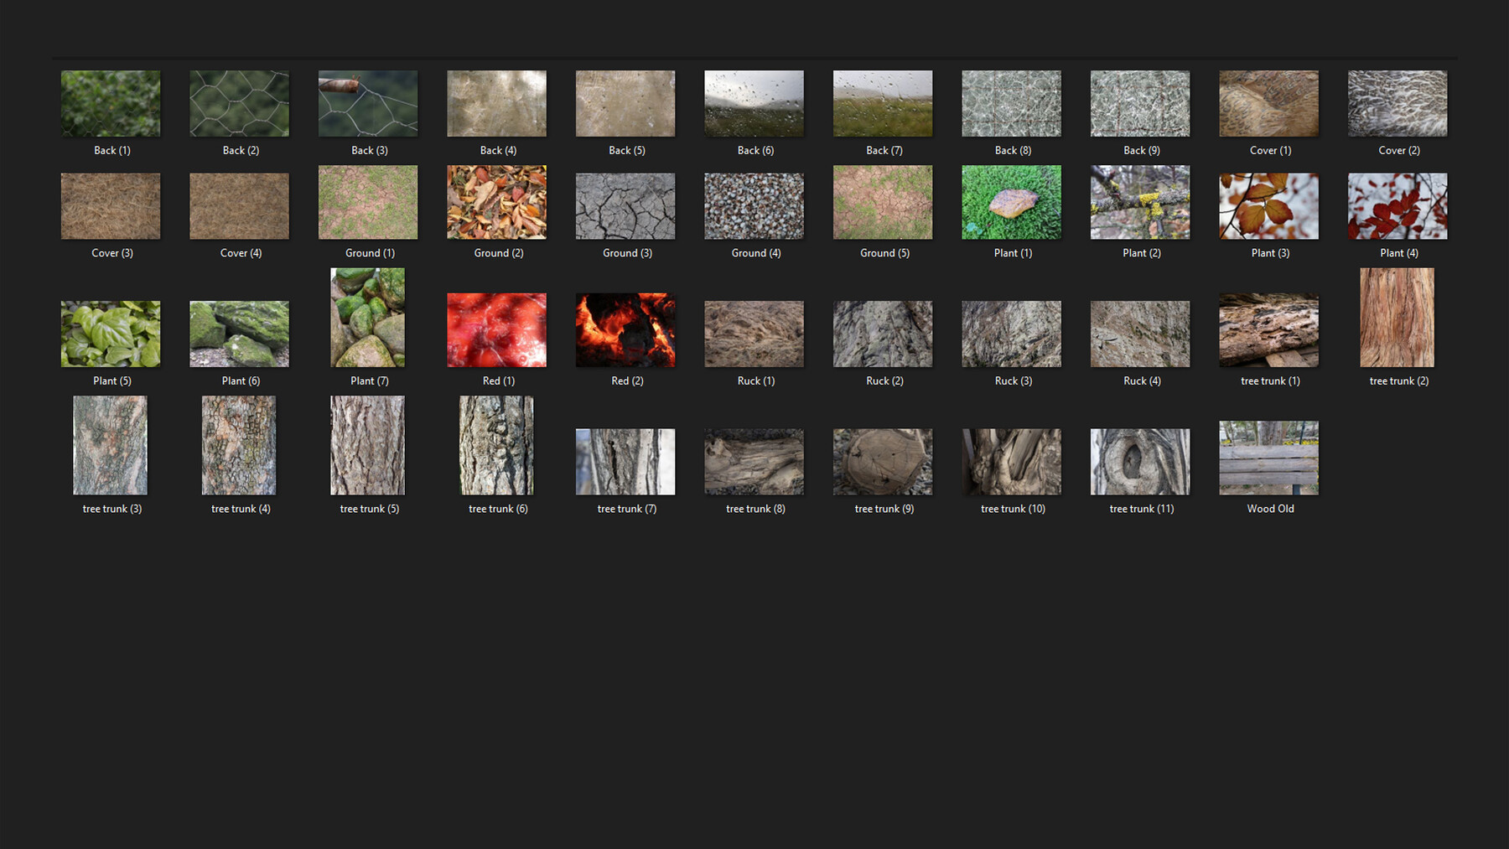Viewport: 1509px width, 849px height.
Task: Click the "tree trunk (10)" file name label
Action: point(1014,509)
